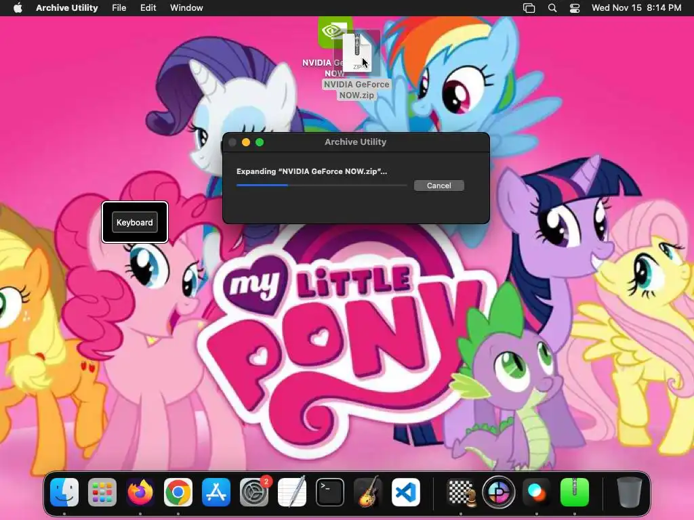This screenshot has height=520, width=694.
Task: Open the color wheel app icon in the Dock
Action: [499, 492]
